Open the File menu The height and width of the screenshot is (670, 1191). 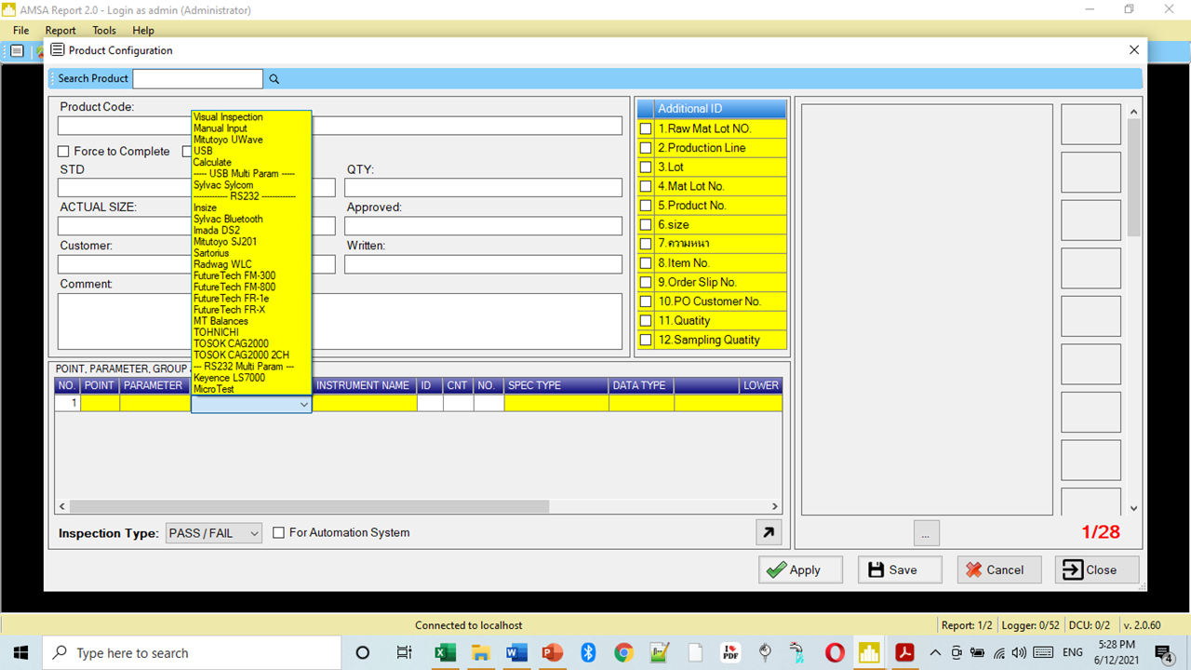click(x=20, y=31)
